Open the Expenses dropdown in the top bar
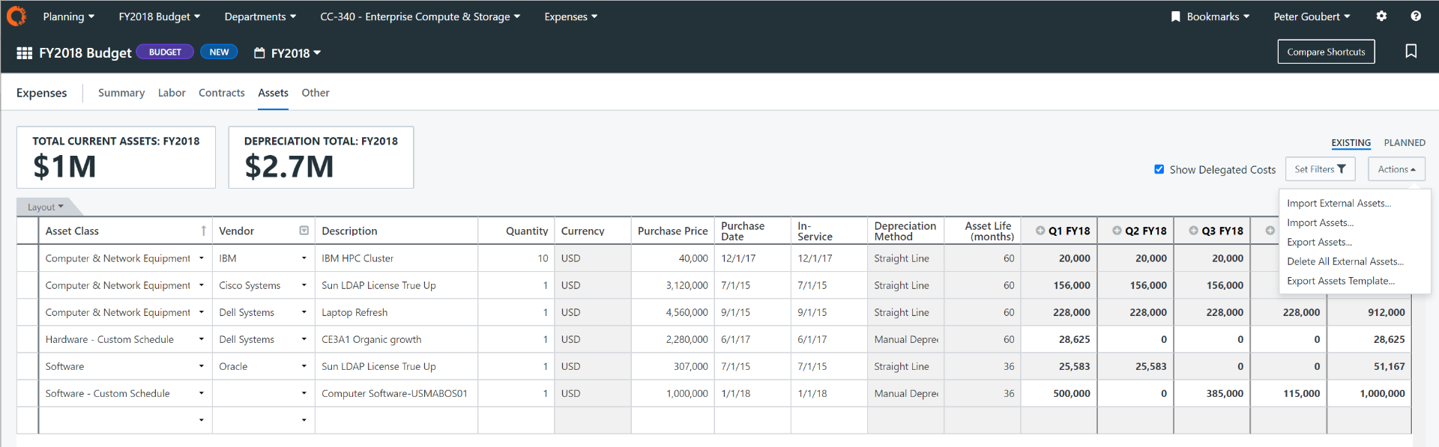This screenshot has height=447, width=1439. (x=571, y=16)
